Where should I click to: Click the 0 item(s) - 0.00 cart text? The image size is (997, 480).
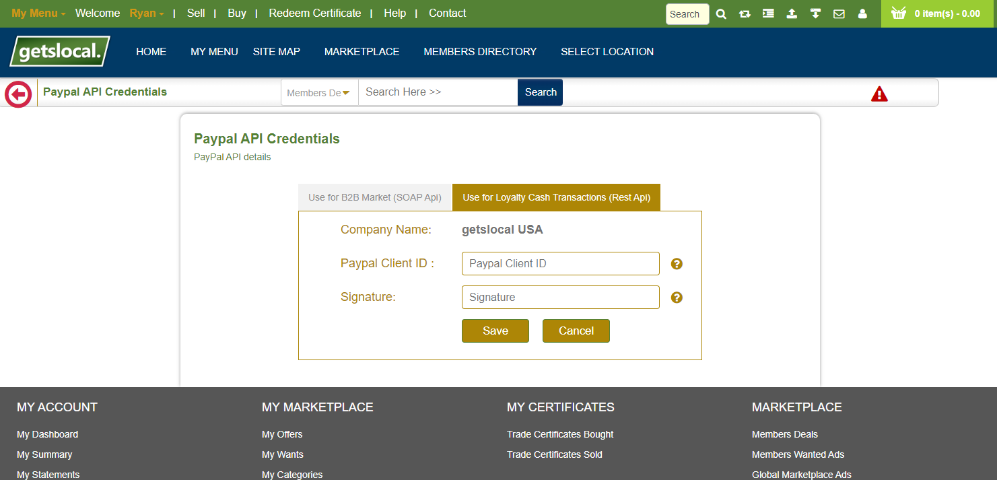947,13
